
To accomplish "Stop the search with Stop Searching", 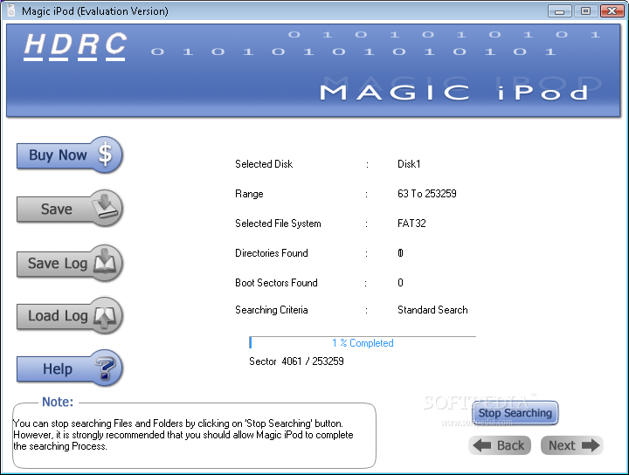I will tap(515, 413).
